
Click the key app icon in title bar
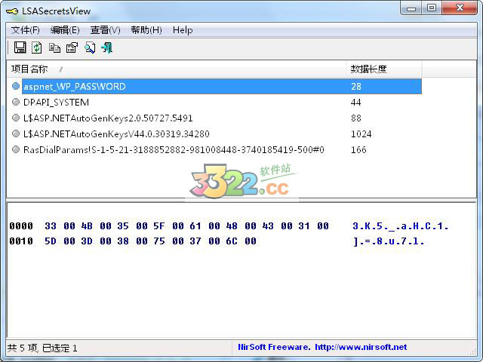(x=12, y=11)
